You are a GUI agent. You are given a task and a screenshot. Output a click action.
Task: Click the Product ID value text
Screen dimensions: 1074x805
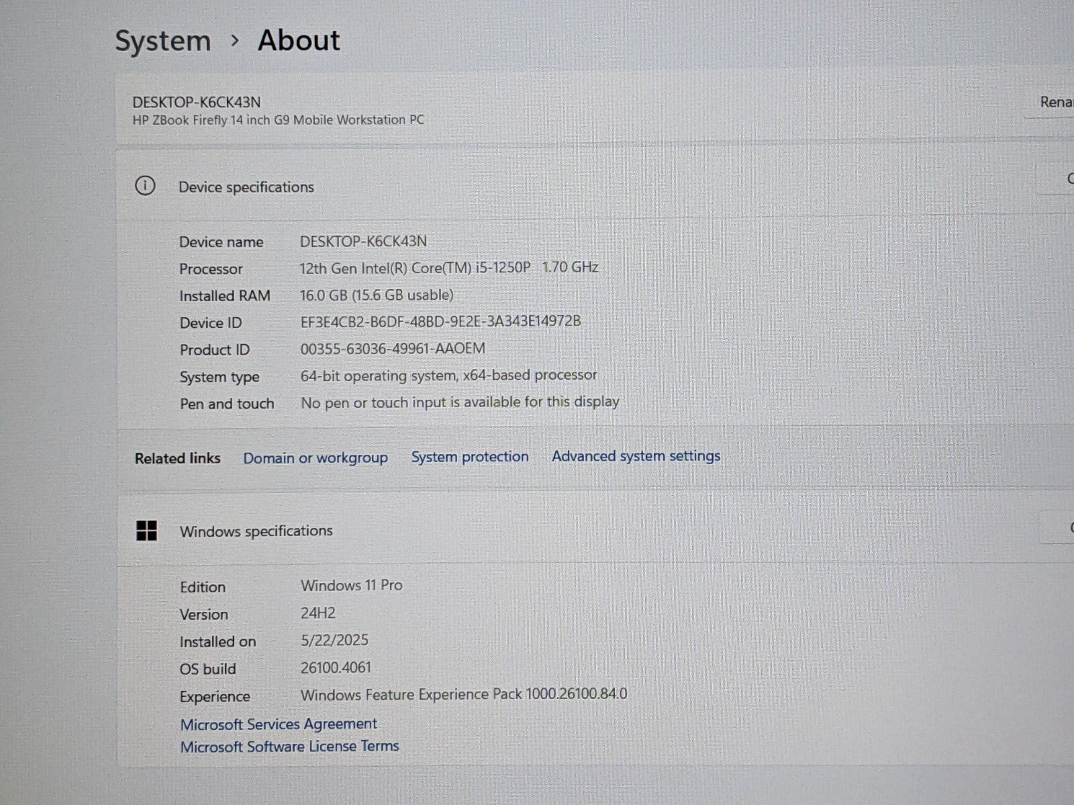pos(393,349)
